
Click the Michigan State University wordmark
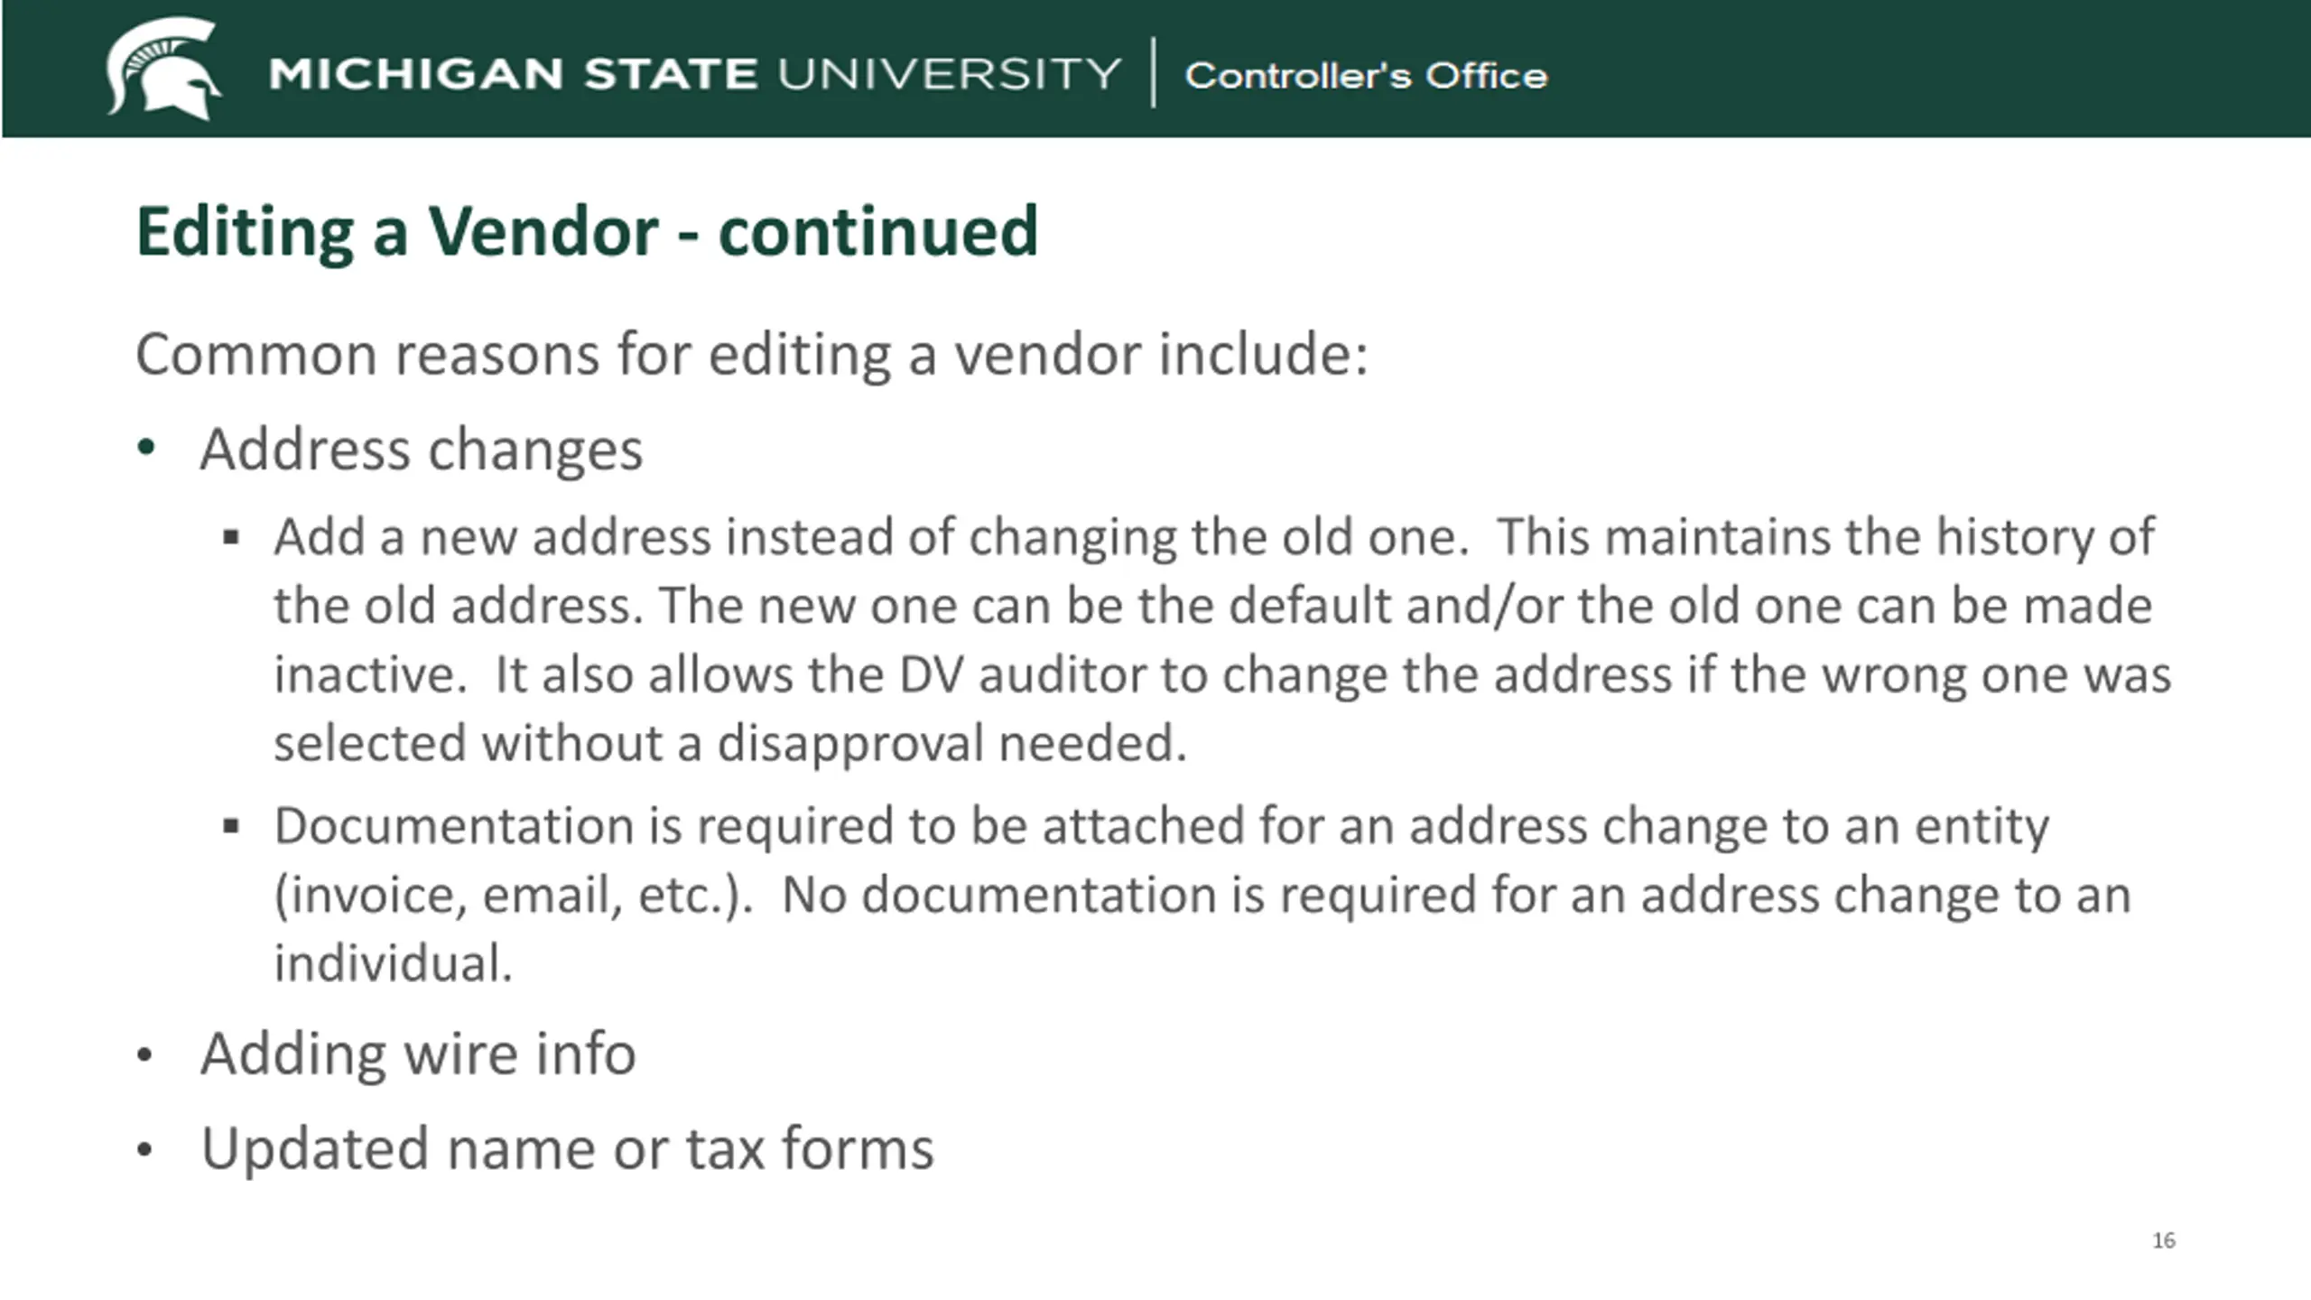tap(694, 74)
